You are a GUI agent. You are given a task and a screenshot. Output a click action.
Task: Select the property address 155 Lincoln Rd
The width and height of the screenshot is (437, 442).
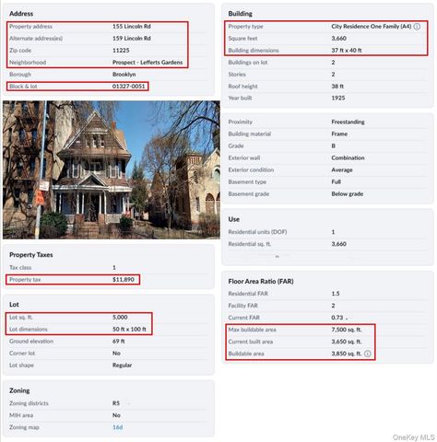coord(132,27)
